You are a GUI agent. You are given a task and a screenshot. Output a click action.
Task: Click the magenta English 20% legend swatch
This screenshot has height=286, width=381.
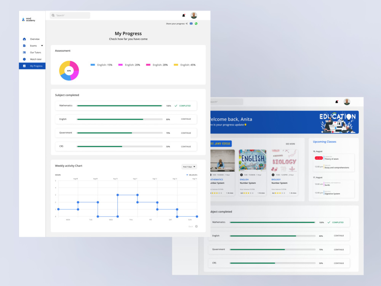click(120, 65)
